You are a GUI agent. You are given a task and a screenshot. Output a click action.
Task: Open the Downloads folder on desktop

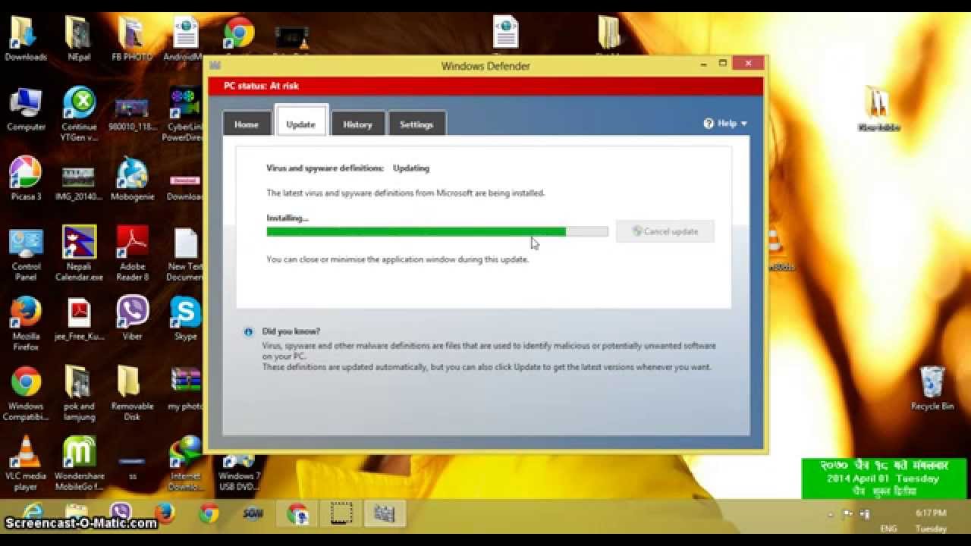point(26,39)
